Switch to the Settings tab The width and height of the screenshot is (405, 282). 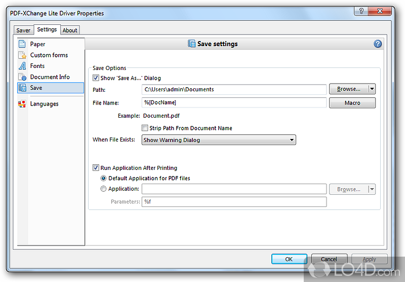47,29
